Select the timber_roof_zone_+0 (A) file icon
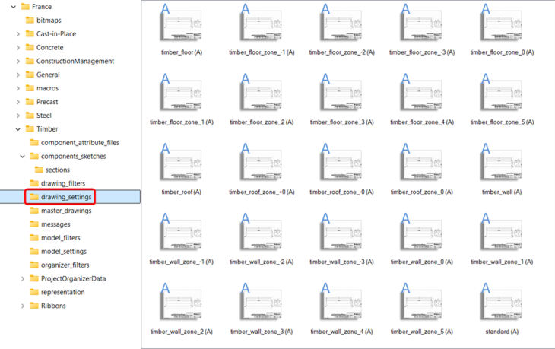 point(262,163)
